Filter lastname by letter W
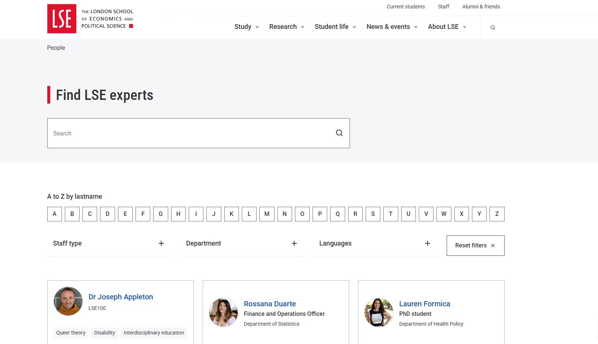The width and height of the screenshot is (598, 344). pos(444,214)
